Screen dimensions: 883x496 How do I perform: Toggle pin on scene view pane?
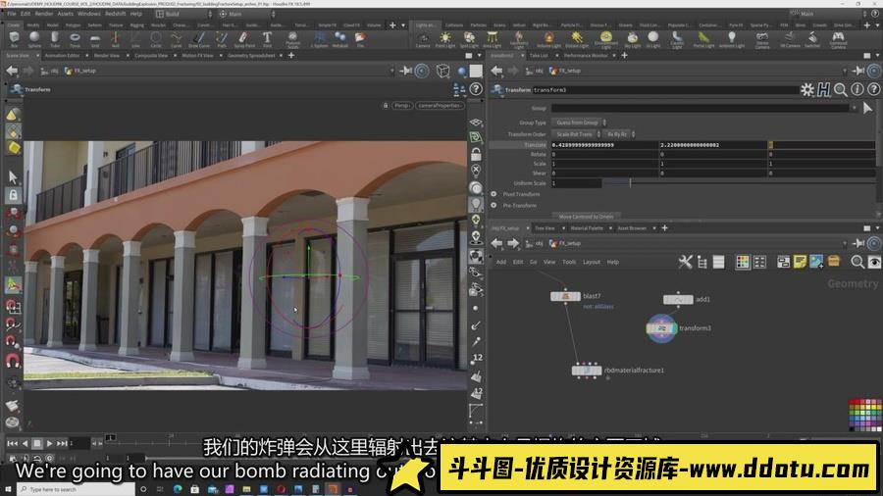coord(405,71)
